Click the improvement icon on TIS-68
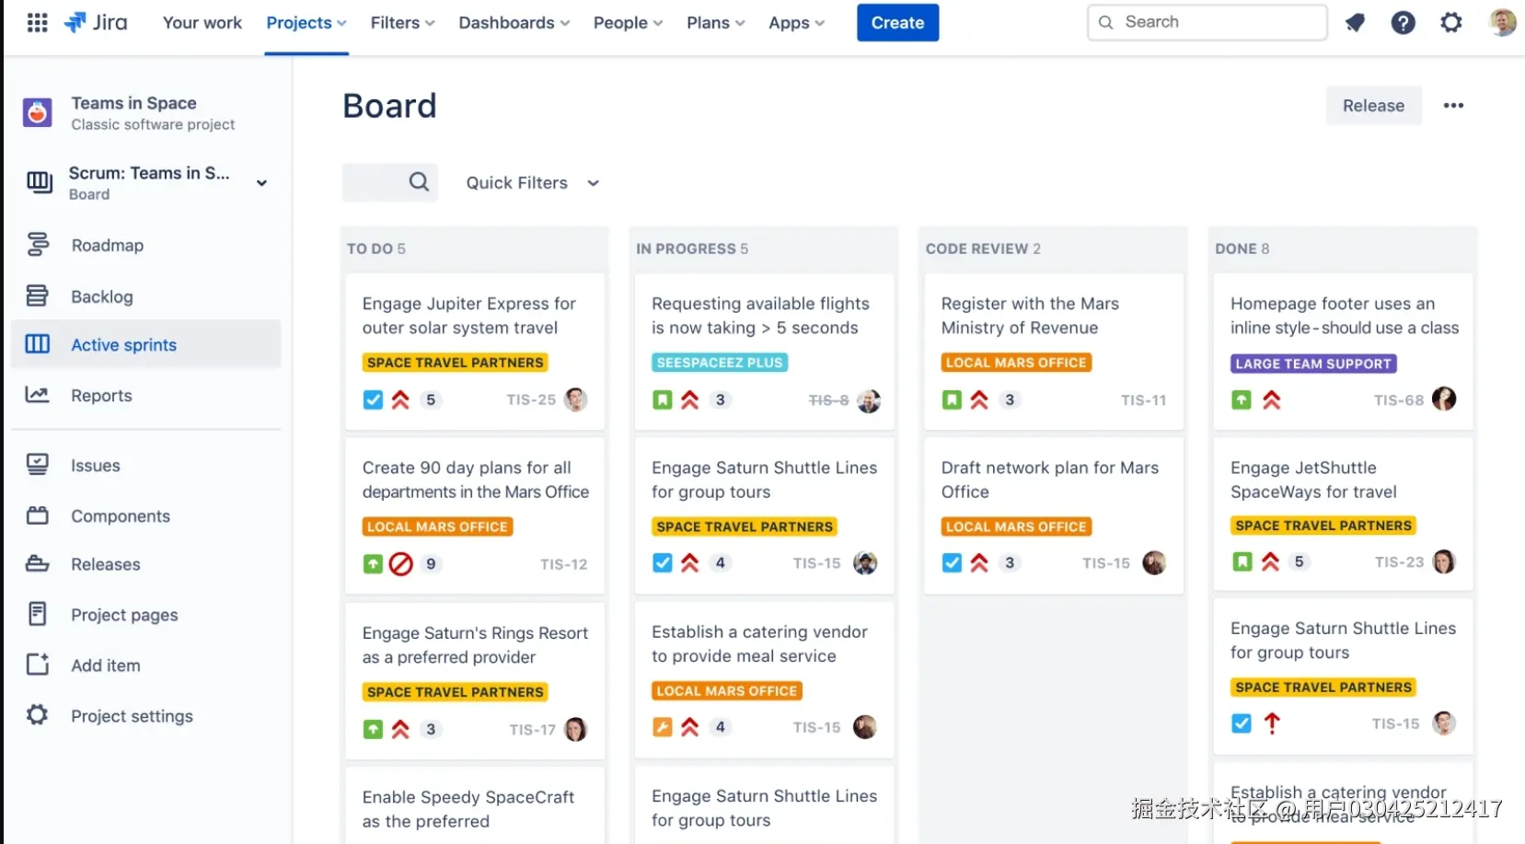This screenshot has width=1525, height=844. point(1241,399)
